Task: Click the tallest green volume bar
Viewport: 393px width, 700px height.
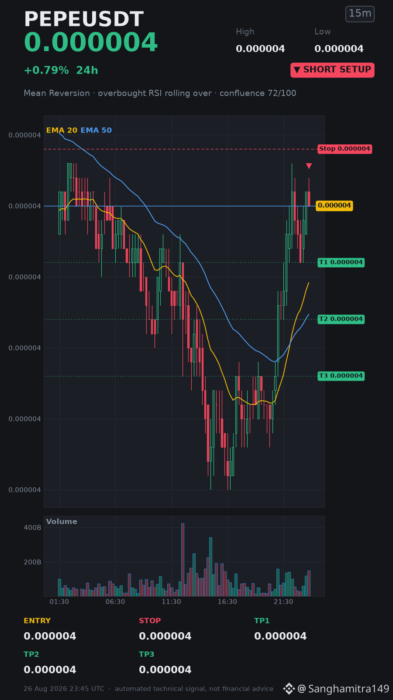Action: [210, 567]
